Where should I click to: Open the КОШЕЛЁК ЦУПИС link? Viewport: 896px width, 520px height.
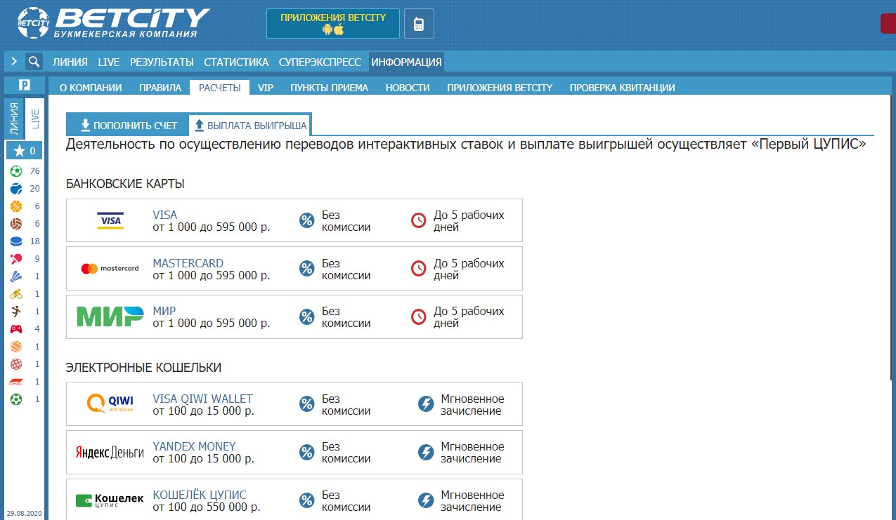200,495
